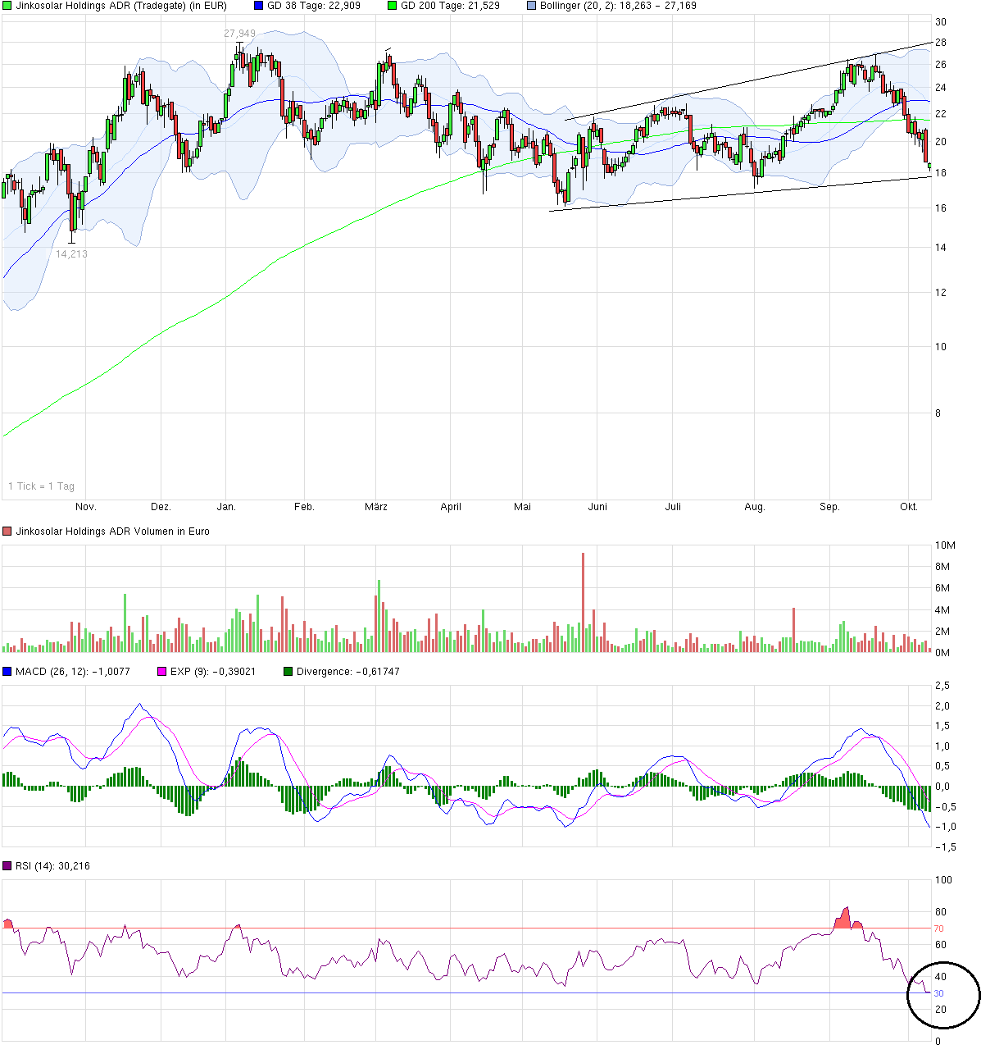Click the 'EXP (9): -0,39021' label

[x=213, y=672]
